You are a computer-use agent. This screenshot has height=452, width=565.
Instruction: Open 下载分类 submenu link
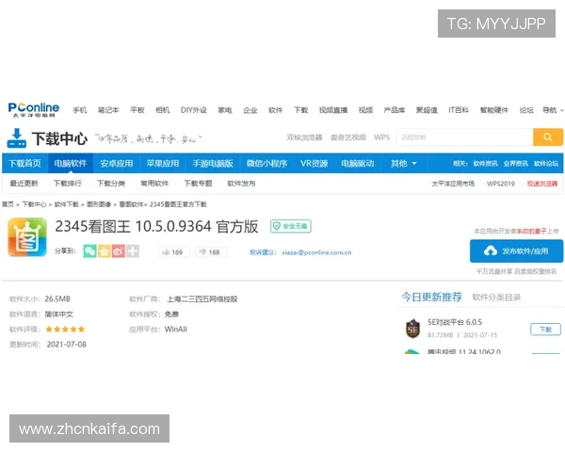111,184
